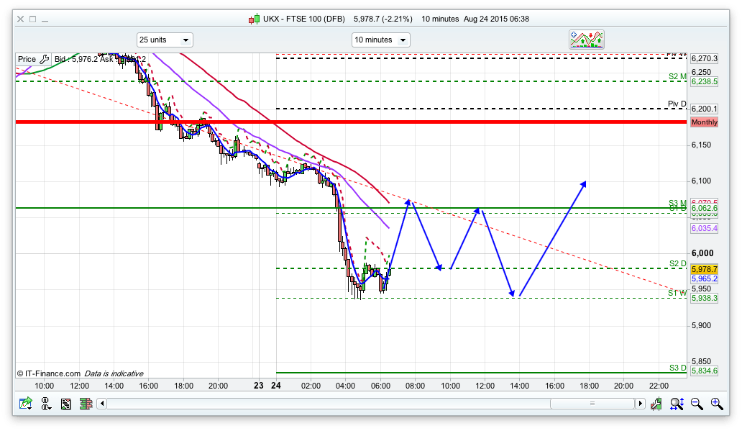
Task: Open the indicators and trading systems button
Action: point(587,40)
